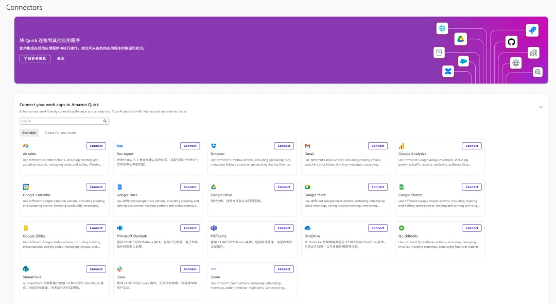
Task: Select the Available tab
Action: pos(29,133)
